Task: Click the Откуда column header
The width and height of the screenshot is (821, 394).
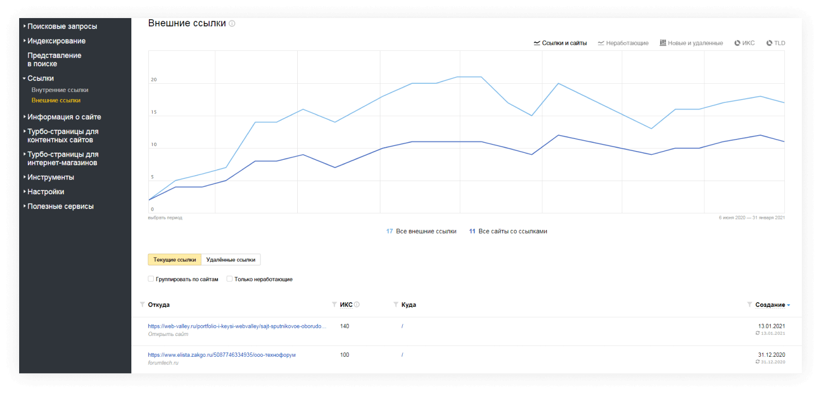Action: [159, 305]
